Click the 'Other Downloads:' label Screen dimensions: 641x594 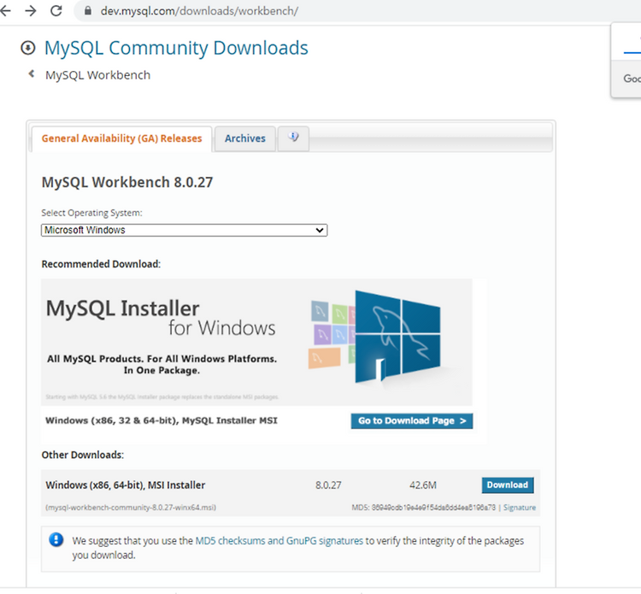point(83,455)
